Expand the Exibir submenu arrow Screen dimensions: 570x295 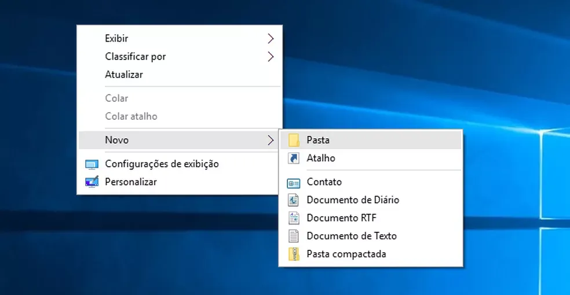pyautogui.click(x=270, y=39)
